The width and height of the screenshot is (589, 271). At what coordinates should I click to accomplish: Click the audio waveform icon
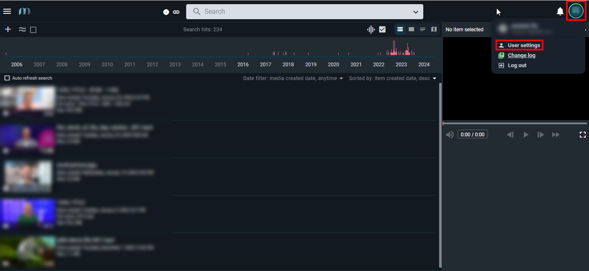371,29
